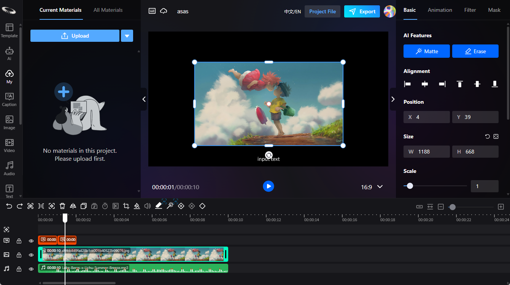The height and width of the screenshot is (285, 510).
Task: Open the 16:9 aspect ratio dropdown
Action: pos(372,187)
